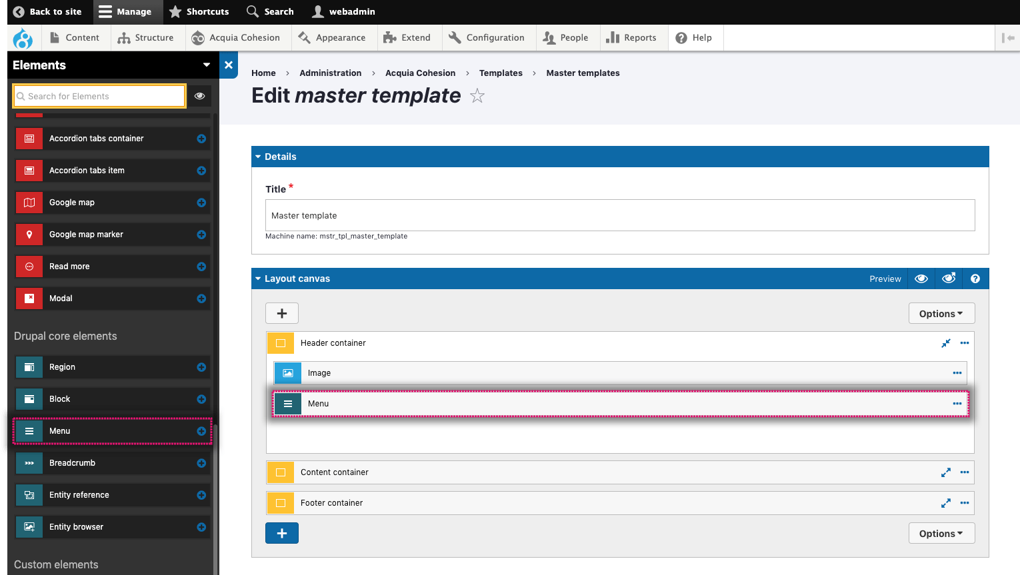The width and height of the screenshot is (1020, 575).
Task: Click the Image element blue icon in canvas
Action: tap(288, 373)
